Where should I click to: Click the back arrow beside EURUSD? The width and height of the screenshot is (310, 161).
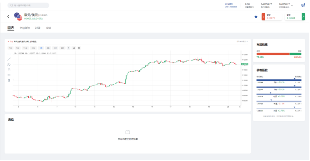pos(8,16)
